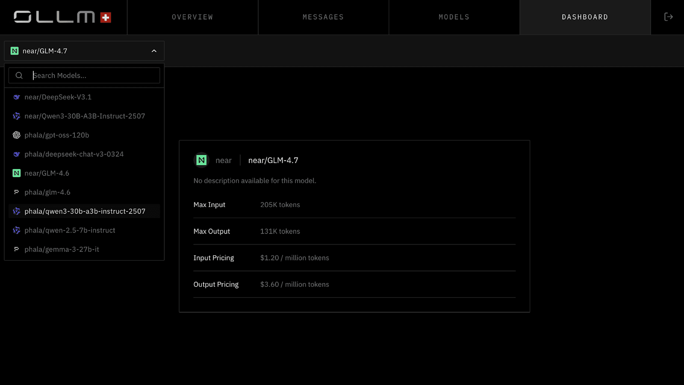Click the search magnifier icon

[x=19, y=76]
